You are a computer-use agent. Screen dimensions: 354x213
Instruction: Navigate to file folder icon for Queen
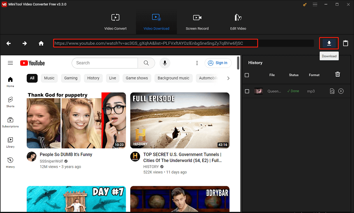[x=332, y=91]
